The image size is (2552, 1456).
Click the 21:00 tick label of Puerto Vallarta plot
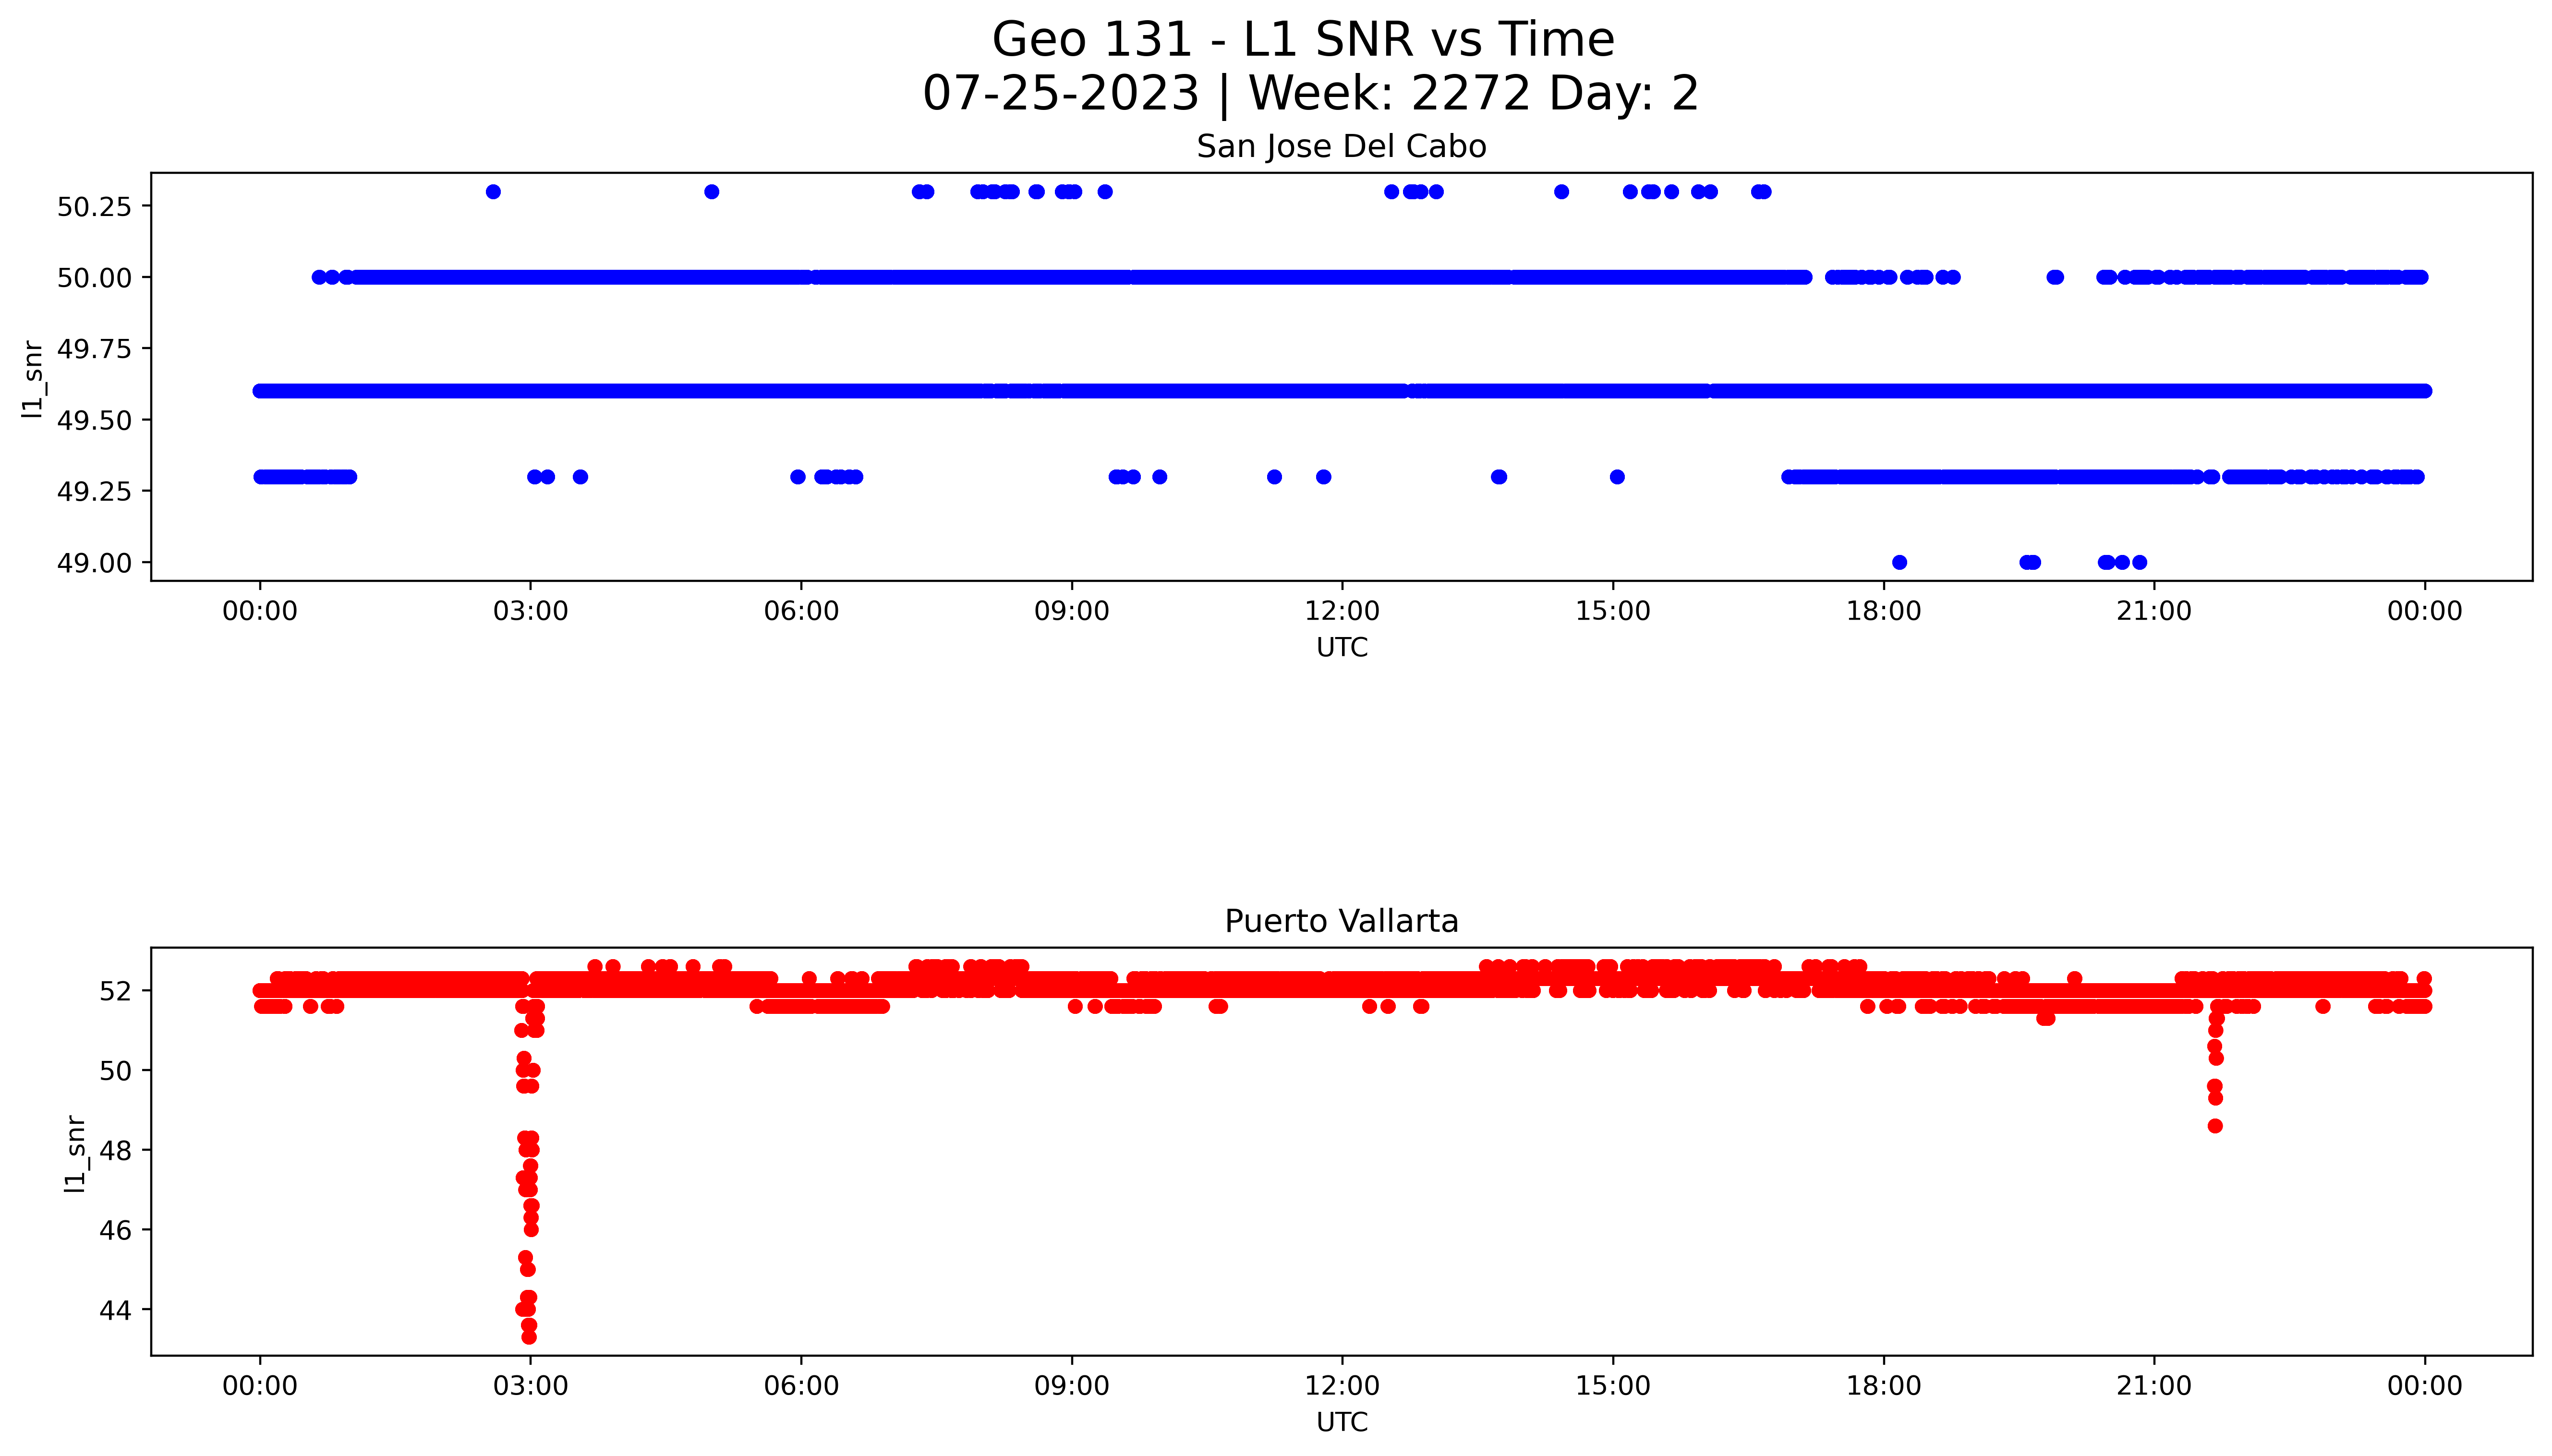(x=2154, y=1386)
